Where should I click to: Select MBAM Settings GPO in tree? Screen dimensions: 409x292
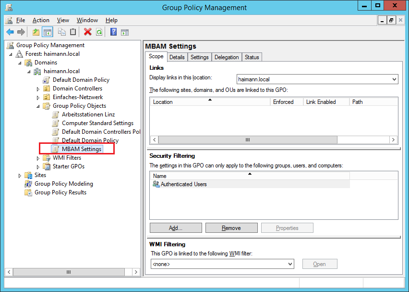click(x=82, y=149)
